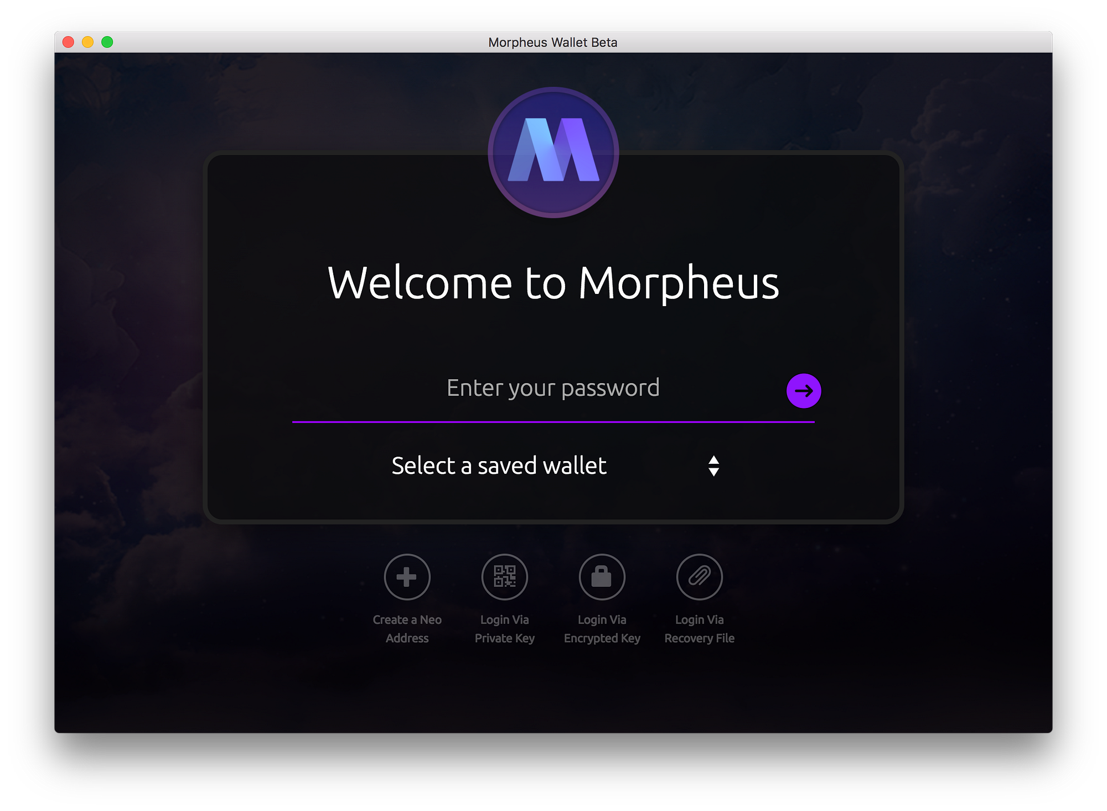Click the Morpheus Wallet Beta title bar
The image size is (1107, 811).
pos(552,42)
